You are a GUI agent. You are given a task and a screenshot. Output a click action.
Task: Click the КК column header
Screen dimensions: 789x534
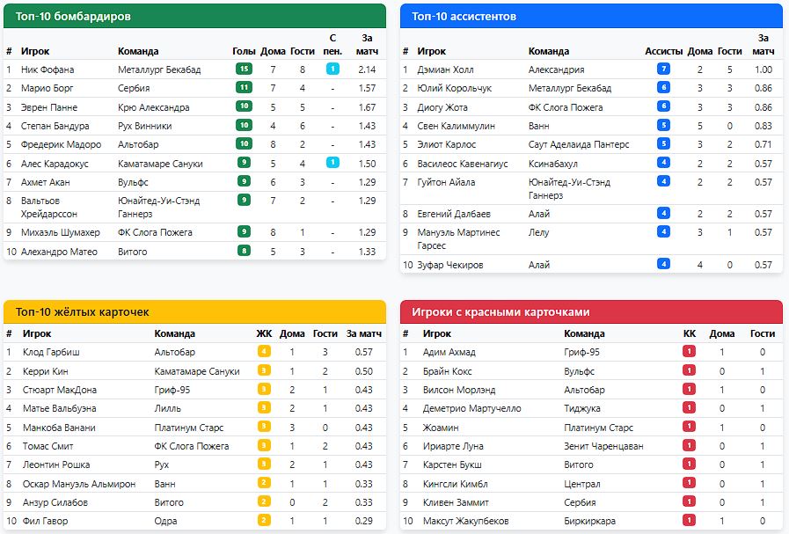[x=689, y=333]
